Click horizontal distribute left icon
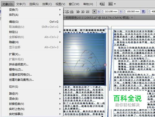 click(78, 12)
